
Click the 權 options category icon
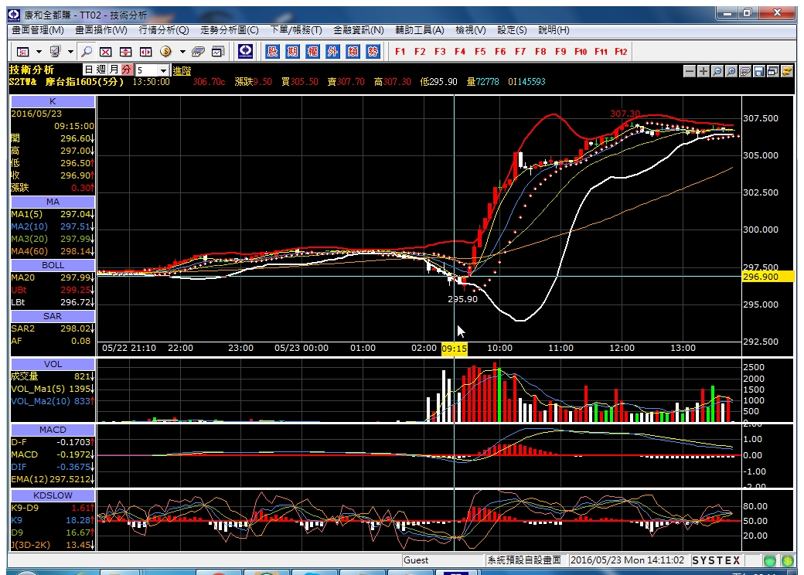(x=312, y=51)
